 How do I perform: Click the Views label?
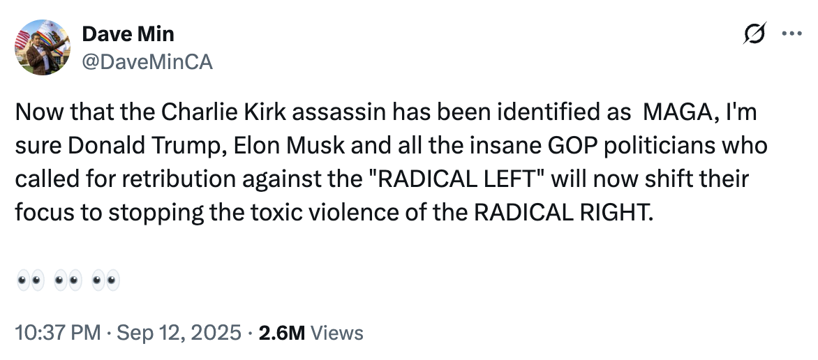336,333
